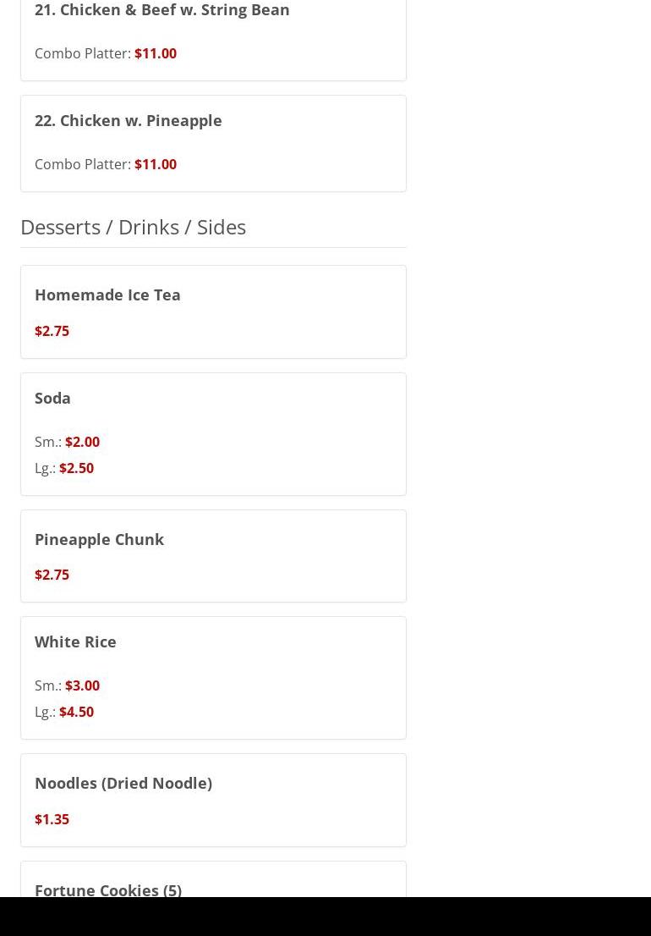Select the Pineapple Chunk item

pos(99,539)
